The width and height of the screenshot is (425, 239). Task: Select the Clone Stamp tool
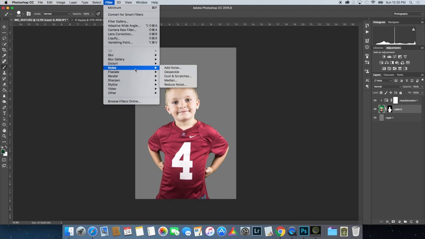pyautogui.click(x=4, y=73)
